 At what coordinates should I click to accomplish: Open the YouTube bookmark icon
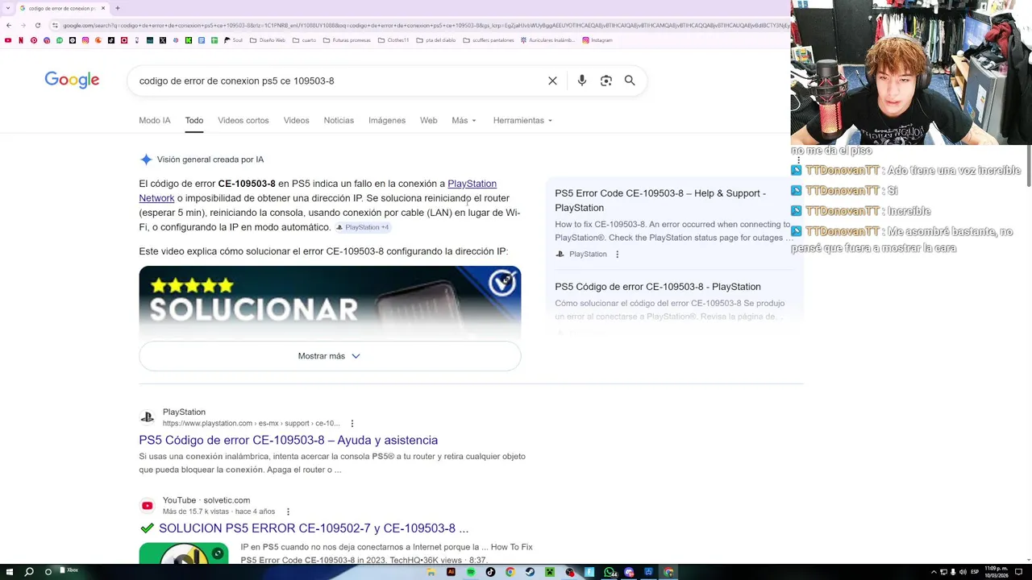[8, 40]
